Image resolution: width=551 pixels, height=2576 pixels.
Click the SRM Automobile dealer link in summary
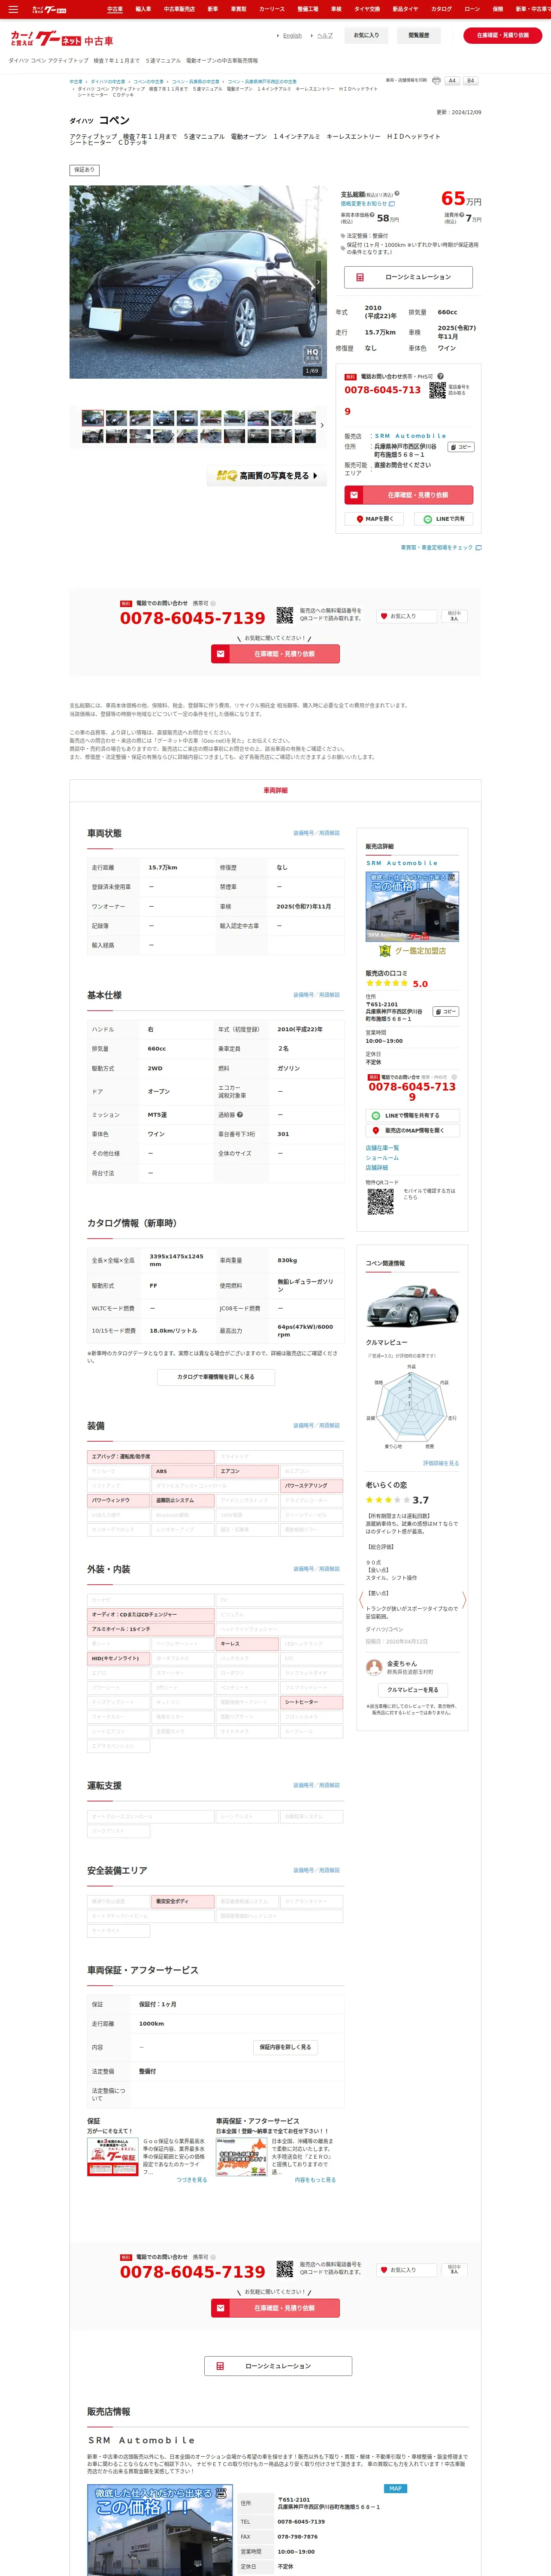coord(411,436)
